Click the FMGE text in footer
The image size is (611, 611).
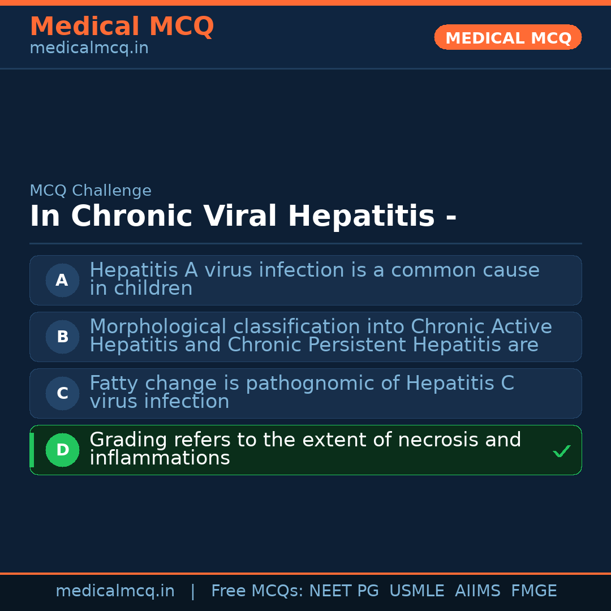pyautogui.click(x=533, y=591)
